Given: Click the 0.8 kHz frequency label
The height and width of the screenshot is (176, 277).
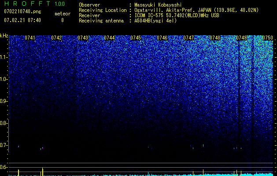Looking at the screenshot, I should coord(4,123).
